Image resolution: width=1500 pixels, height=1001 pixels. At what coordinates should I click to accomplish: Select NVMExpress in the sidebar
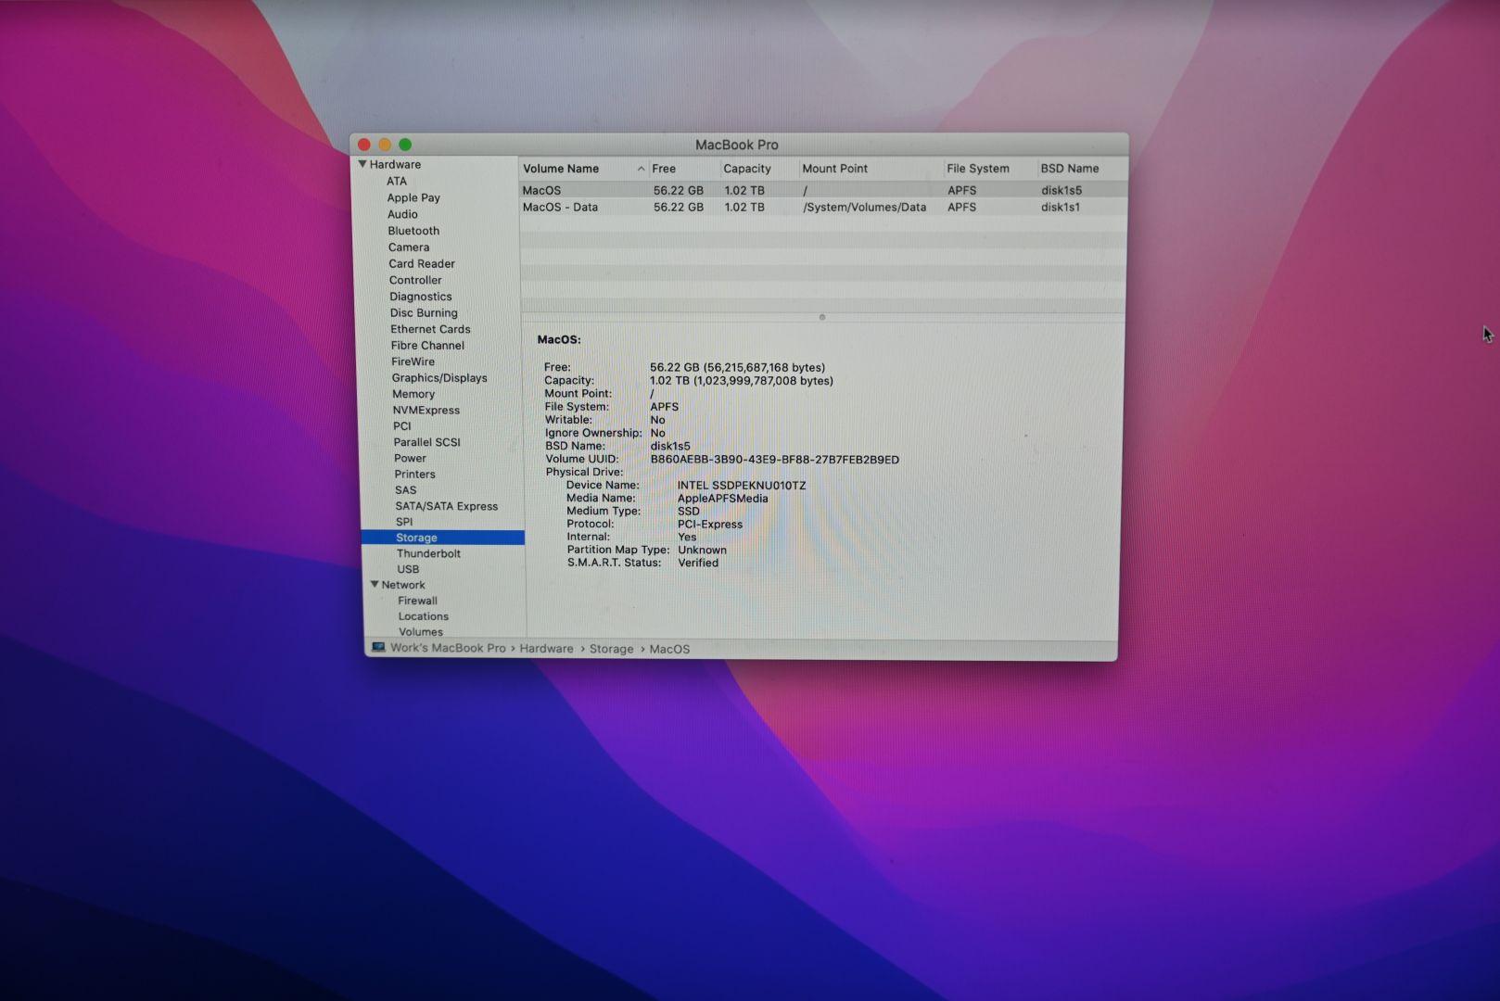(x=426, y=410)
